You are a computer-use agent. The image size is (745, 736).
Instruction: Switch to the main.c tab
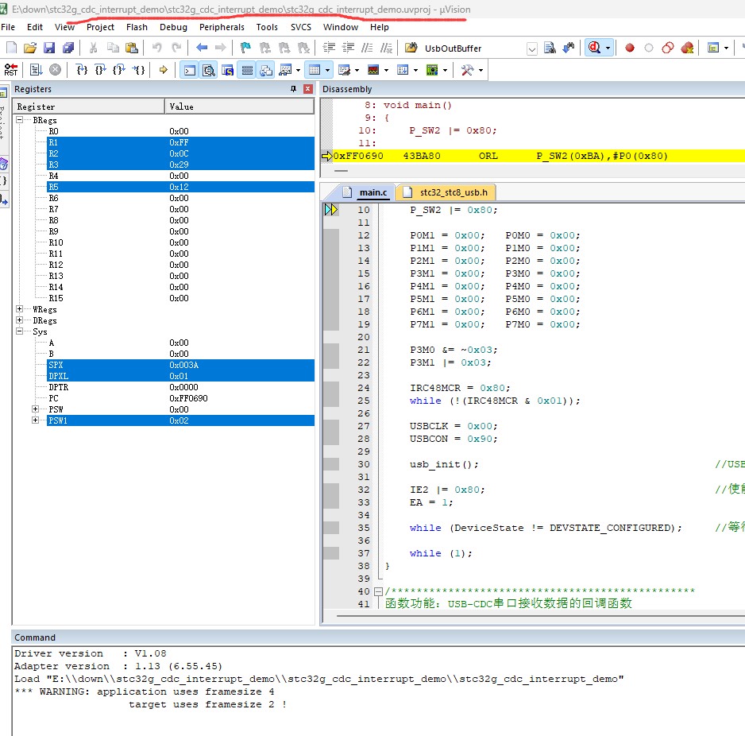tap(366, 192)
